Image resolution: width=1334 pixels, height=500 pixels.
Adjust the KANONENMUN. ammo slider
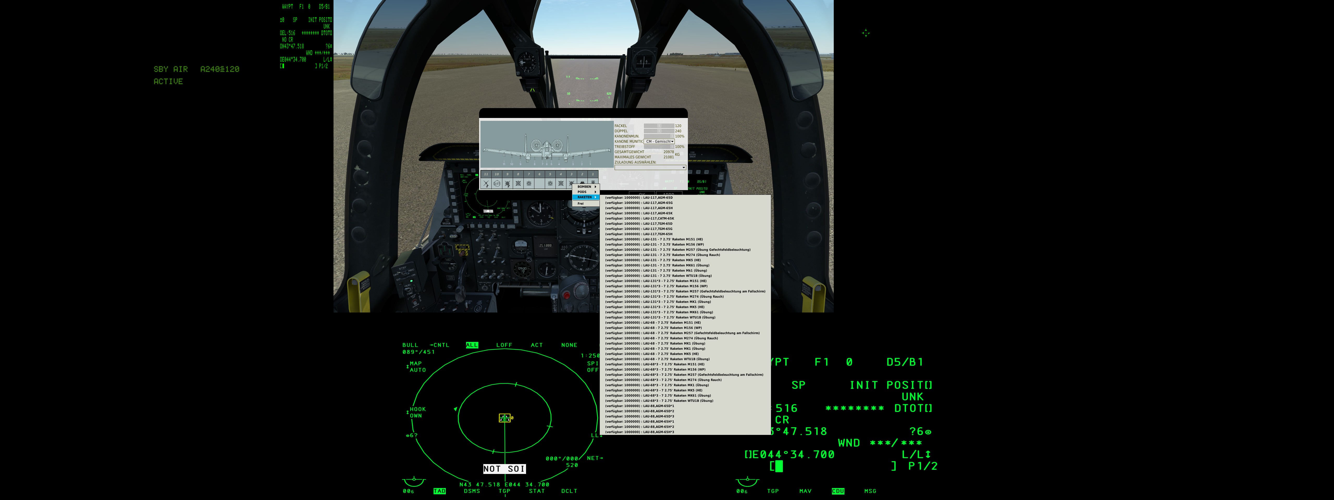(659, 136)
